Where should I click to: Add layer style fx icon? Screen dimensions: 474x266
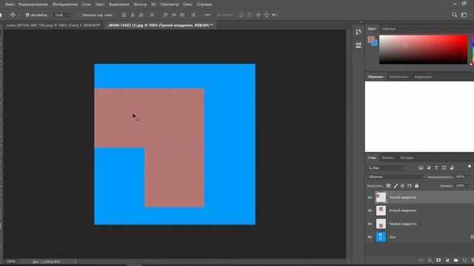coord(430,260)
